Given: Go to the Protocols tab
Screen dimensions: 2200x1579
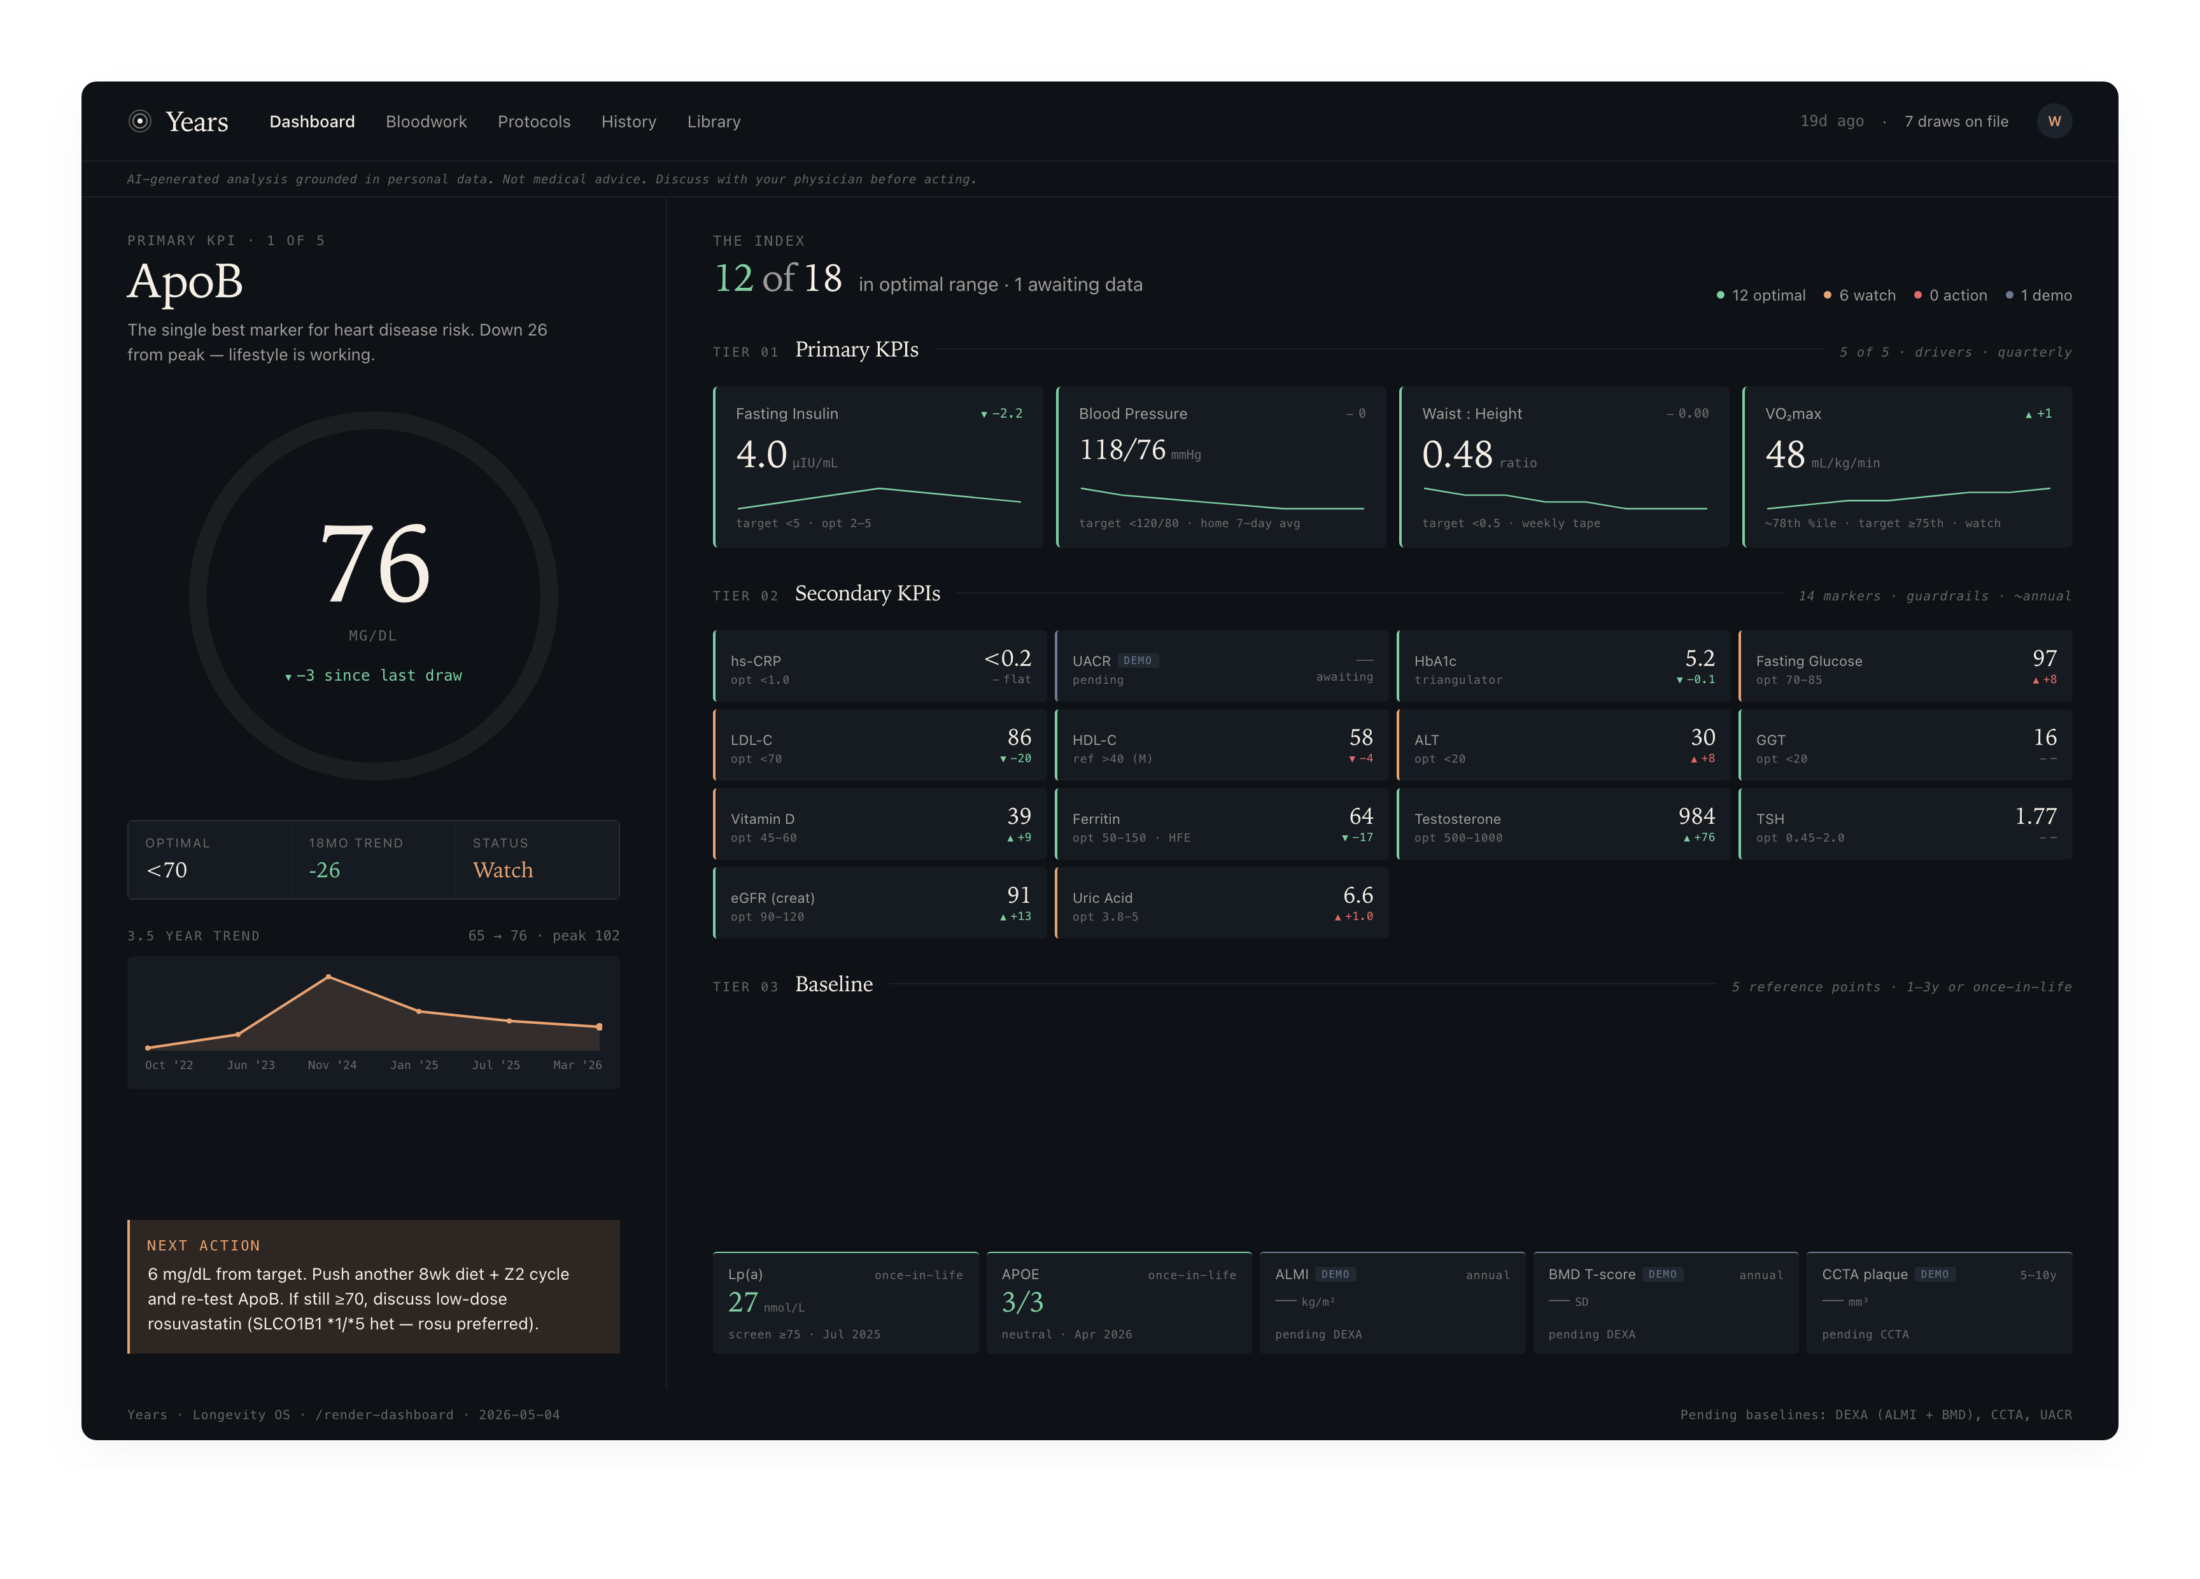Looking at the screenshot, I should pos(533,121).
